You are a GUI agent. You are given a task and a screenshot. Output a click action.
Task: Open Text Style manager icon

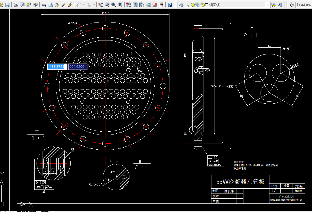coord(292,5)
